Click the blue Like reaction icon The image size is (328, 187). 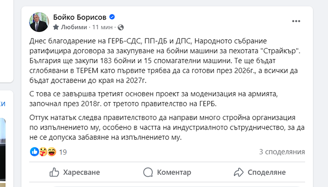click(x=35, y=152)
